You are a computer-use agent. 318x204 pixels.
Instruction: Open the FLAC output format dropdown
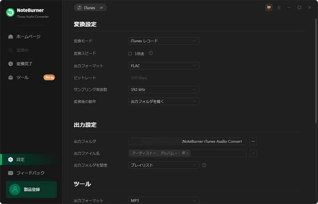[164, 66]
